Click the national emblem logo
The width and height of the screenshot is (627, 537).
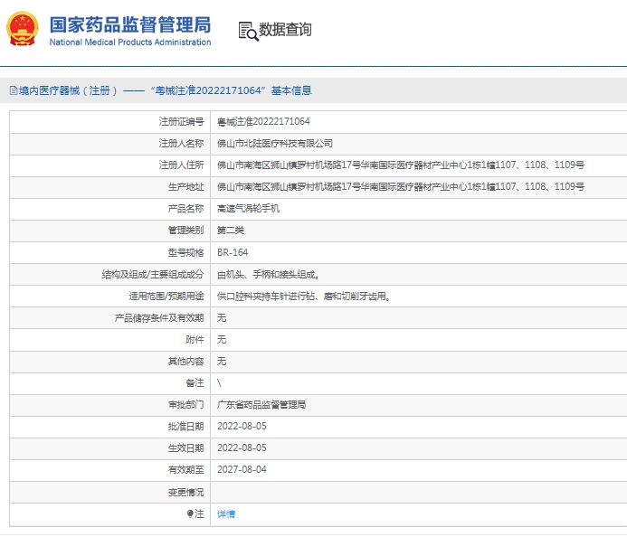(23, 29)
